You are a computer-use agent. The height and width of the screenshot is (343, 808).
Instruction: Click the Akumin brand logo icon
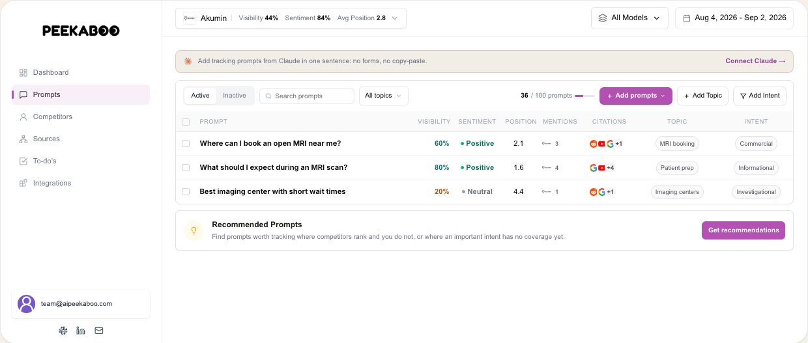(190, 18)
